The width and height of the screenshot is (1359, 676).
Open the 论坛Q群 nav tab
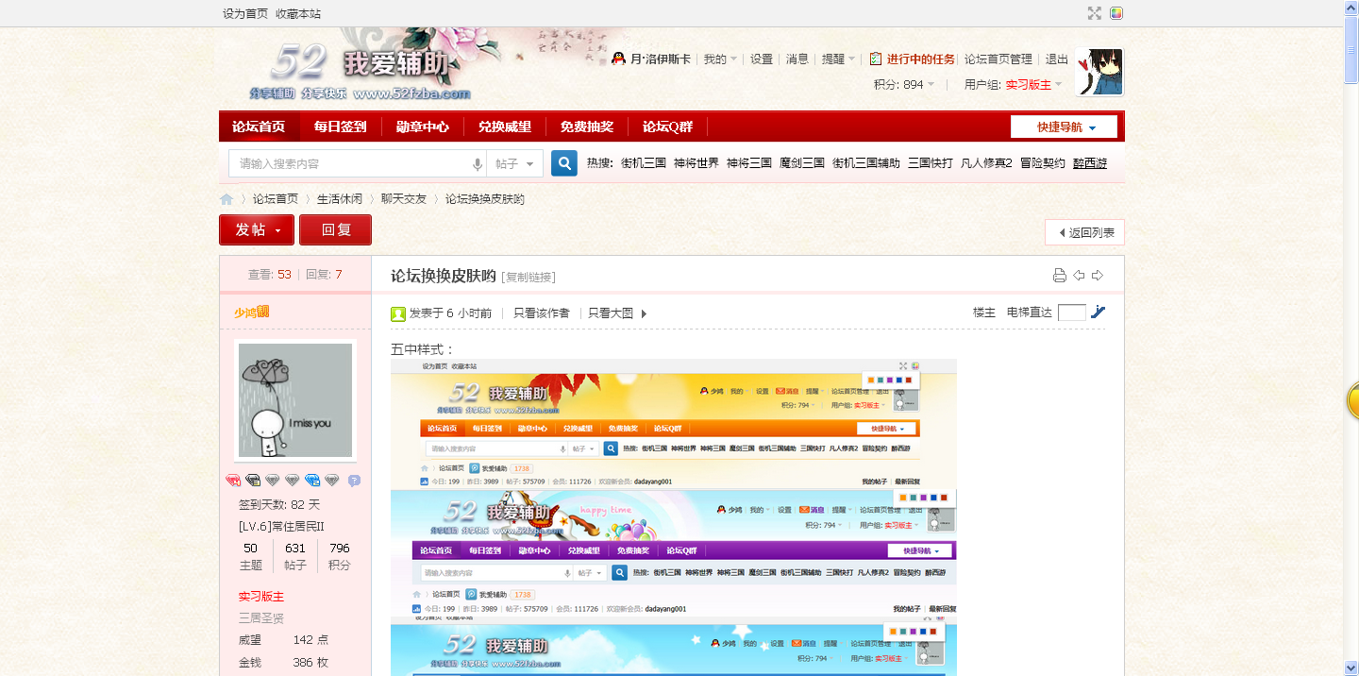coord(668,127)
